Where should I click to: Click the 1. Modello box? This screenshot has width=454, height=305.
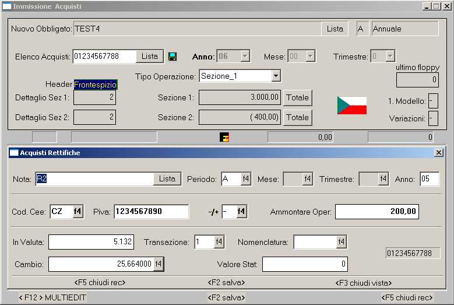[x=433, y=101]
